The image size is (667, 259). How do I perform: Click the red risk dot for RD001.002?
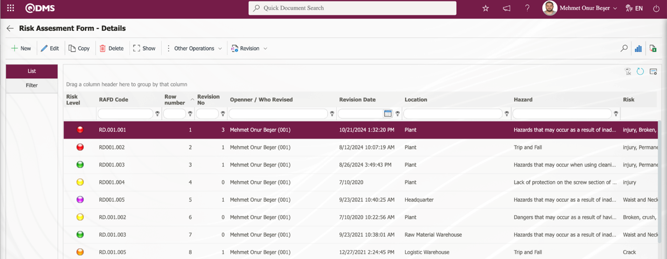(80, 147)
